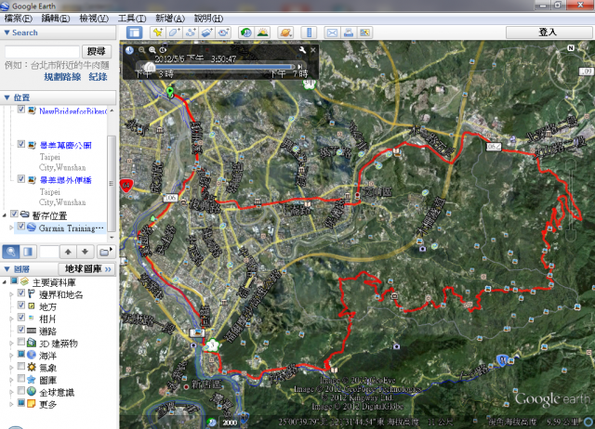Viewport: 595px width, 429px height.
Task: Toggle the 景美萬慶公園 place checkbox
Action: tap(21, 144)
